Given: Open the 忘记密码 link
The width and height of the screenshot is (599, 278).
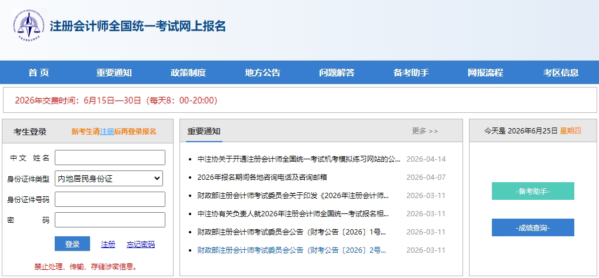Looking at the screenshot, I should click(141, 244).
